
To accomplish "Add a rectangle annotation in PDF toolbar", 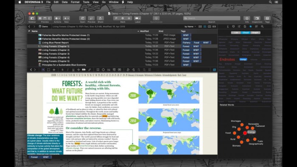I will [98, 70].
